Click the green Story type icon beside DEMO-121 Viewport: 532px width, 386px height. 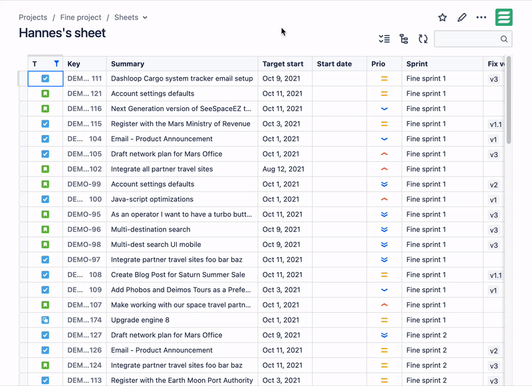click(45, 93)
